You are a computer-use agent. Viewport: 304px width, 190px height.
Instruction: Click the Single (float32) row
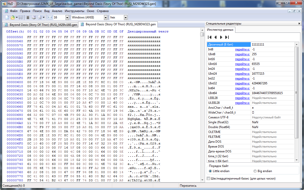tap(251, 122)
